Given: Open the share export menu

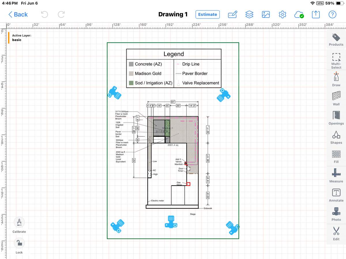Looking at the screenshot, I should coord(316,14).
